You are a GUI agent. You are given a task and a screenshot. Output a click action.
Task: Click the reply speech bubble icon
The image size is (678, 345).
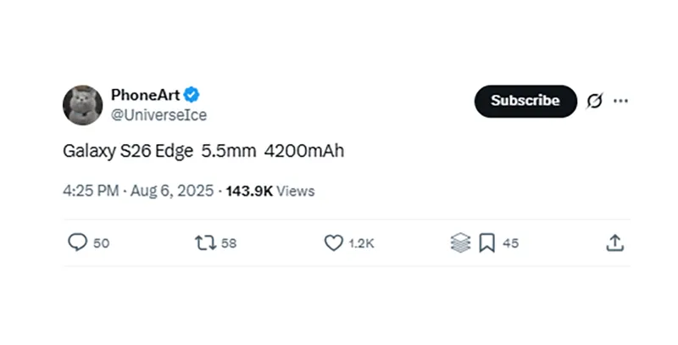pos(77,242)
